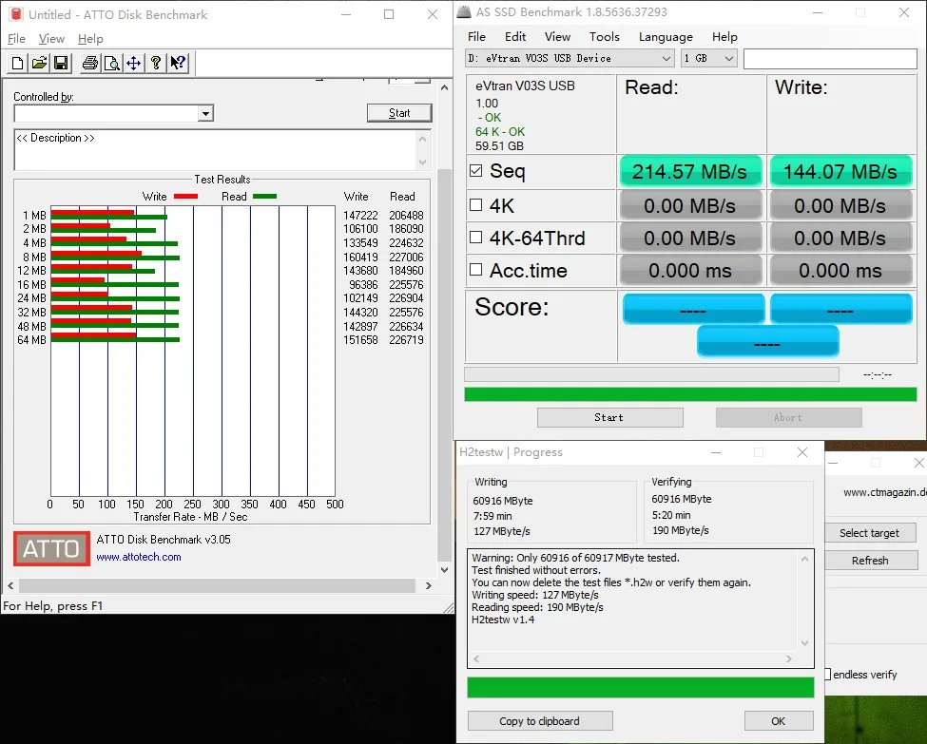
Task: Click Copy to clipboard in H2testw
Action: click(539, 721)
